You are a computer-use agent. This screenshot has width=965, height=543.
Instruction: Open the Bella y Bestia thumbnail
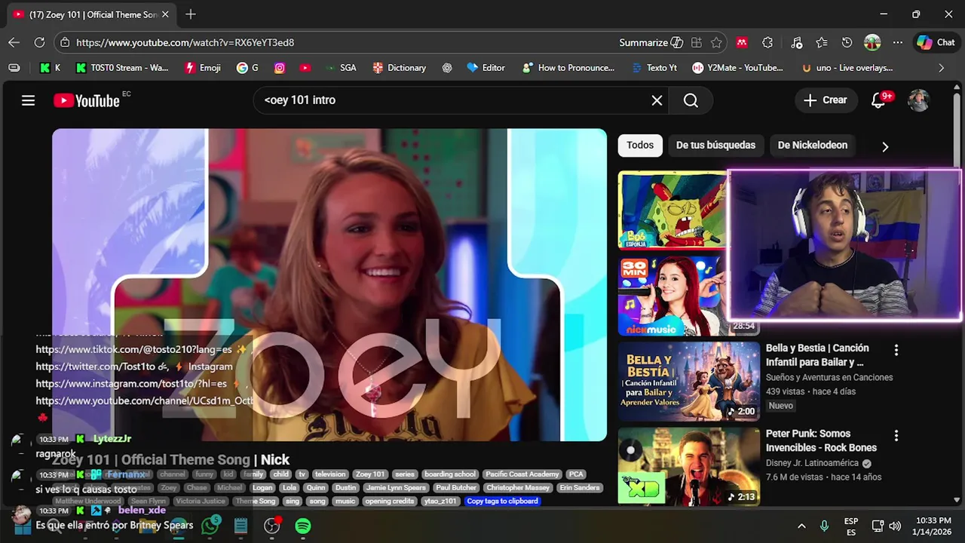click(689, 382)
